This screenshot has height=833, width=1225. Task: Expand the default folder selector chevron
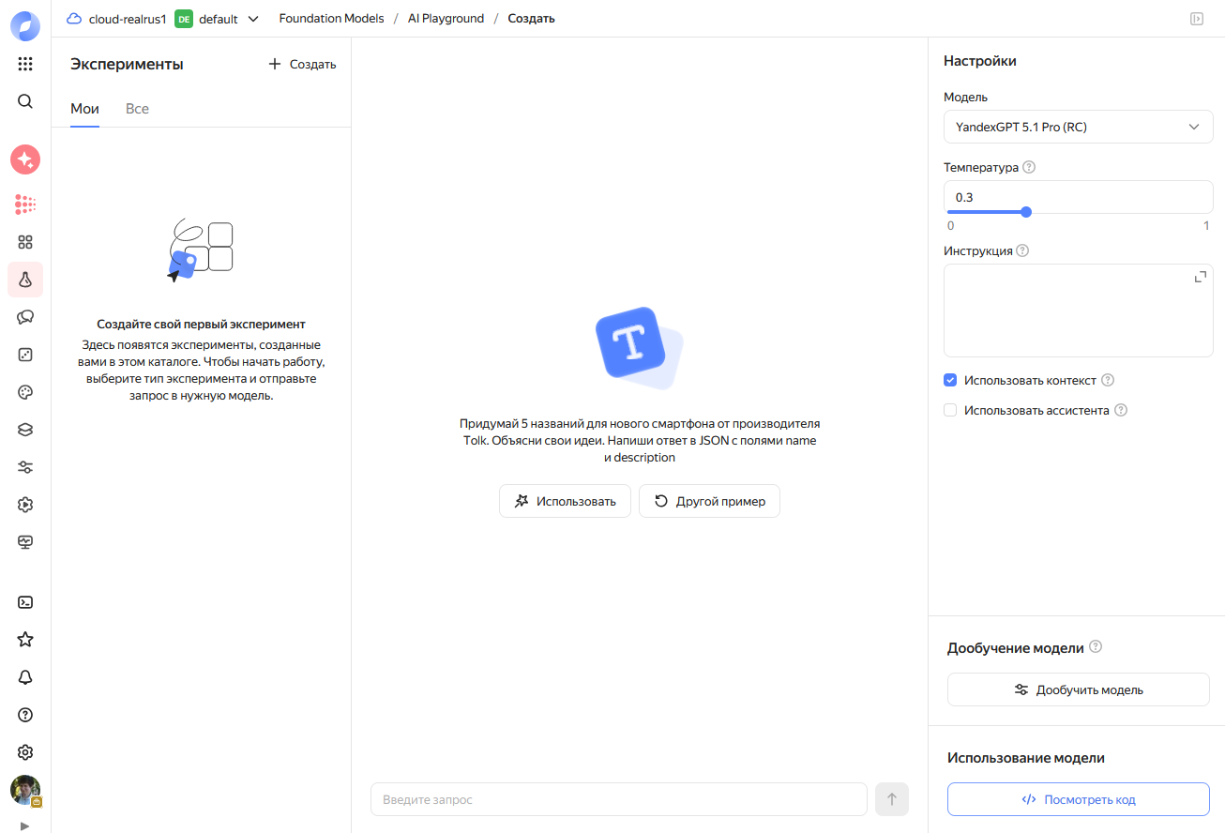(x=252, y=19)
